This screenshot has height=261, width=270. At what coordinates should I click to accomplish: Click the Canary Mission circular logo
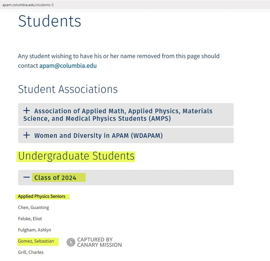71,242
